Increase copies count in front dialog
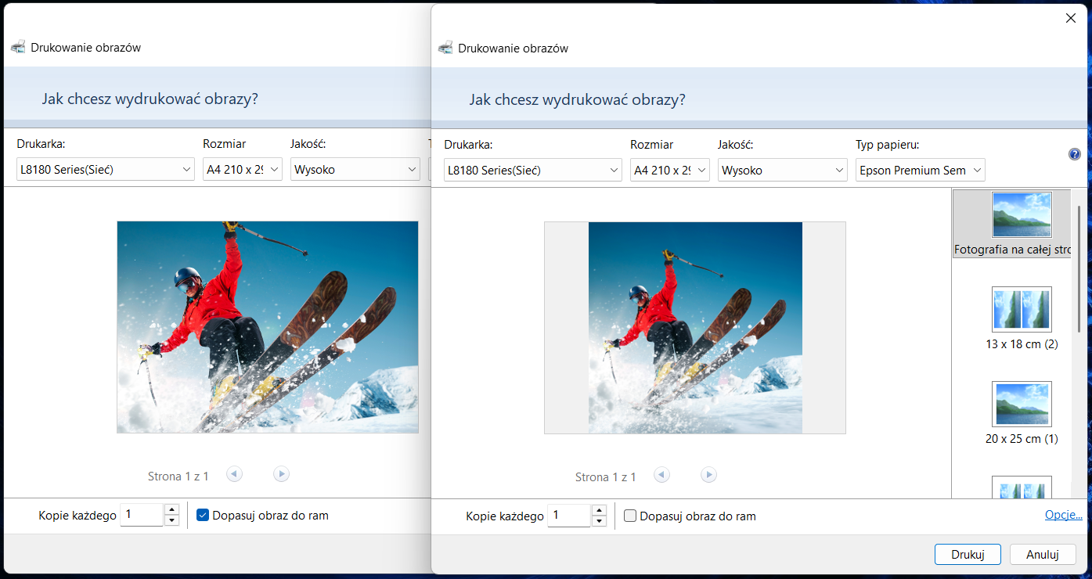1092x579 pixels. coord(600,510)
